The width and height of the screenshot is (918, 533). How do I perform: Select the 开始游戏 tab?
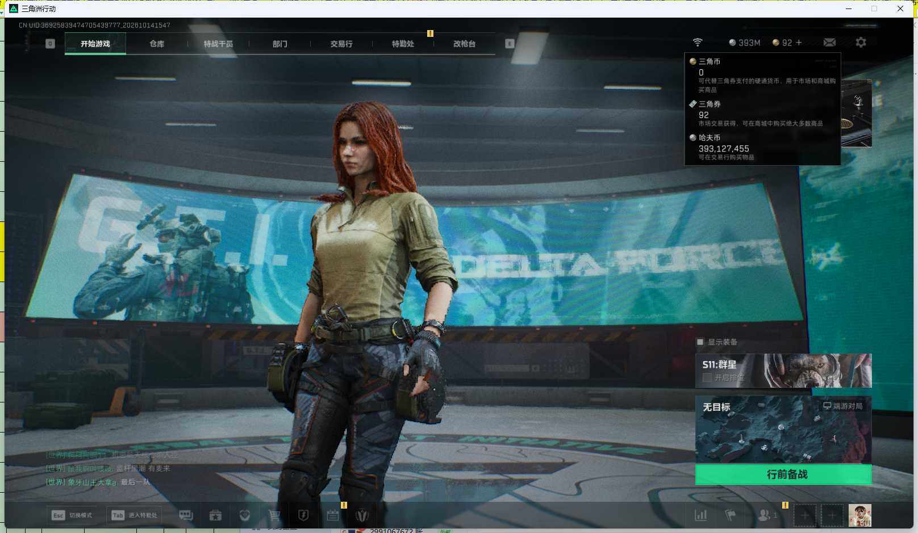click(95, 44)
